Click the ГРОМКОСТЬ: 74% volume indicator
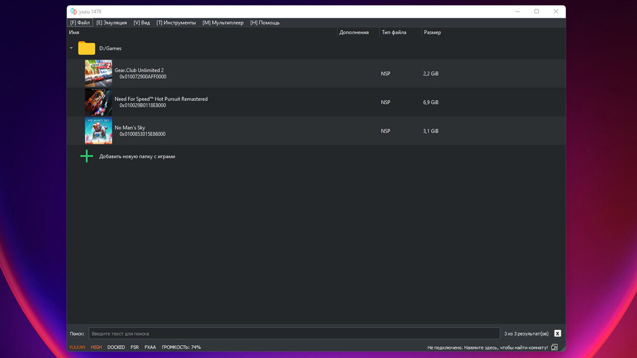 coord(181,347)
